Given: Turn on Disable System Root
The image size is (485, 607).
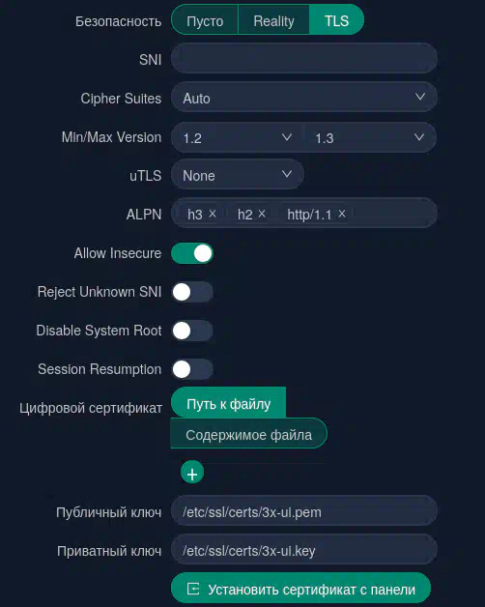Looking at the screenshot, I should pyautogui.click(x=192, y=331).
